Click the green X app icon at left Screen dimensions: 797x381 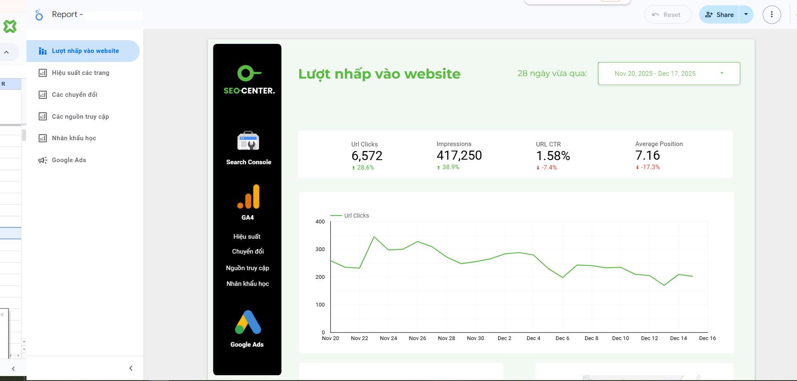10,26
